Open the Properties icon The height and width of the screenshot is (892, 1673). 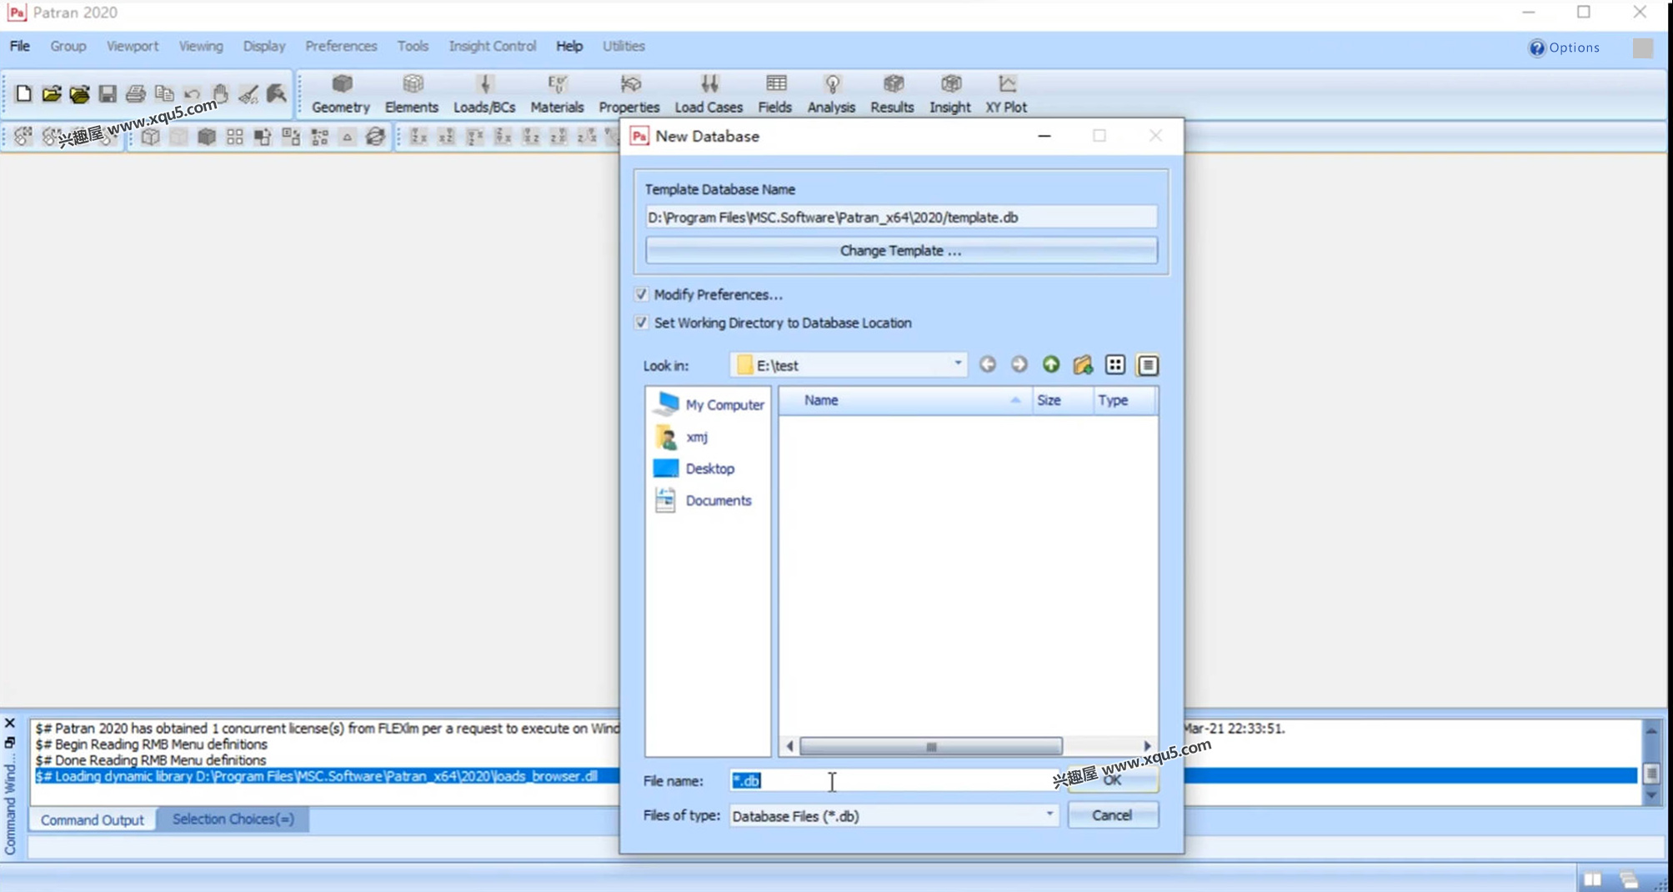[x=629, y=93]
